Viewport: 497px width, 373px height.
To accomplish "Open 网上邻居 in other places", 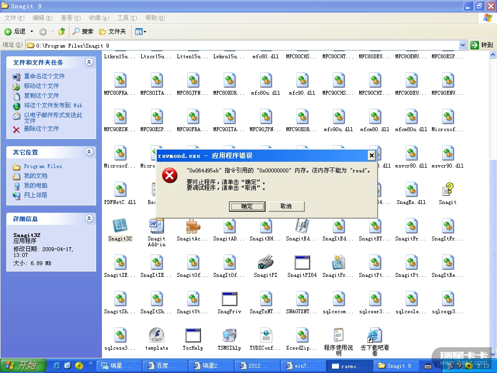I will click(35, 195).
